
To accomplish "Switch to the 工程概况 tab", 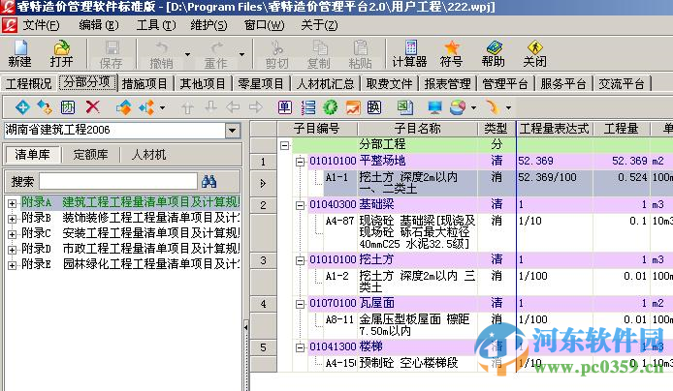I will click(x=29, y=83).
